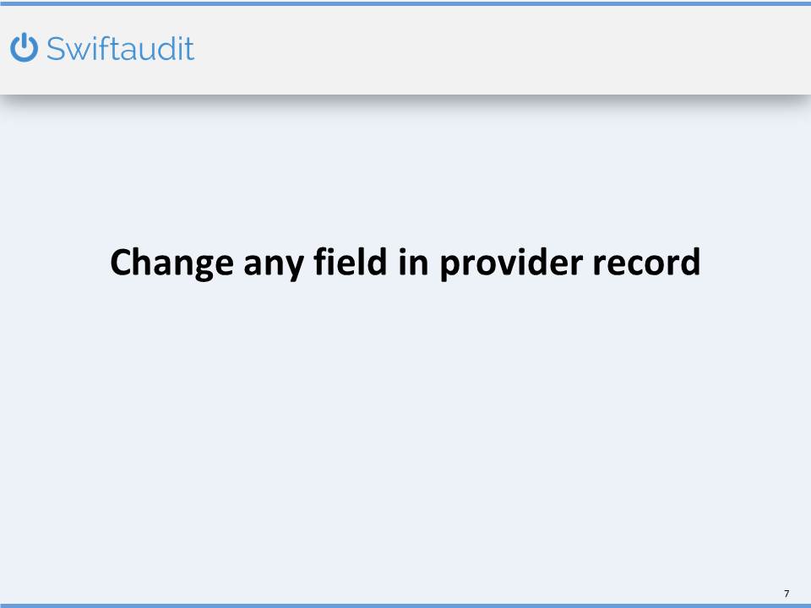Click the blue bottom border line
This screenshot has width=811, height=608.
tap(405, 605)
